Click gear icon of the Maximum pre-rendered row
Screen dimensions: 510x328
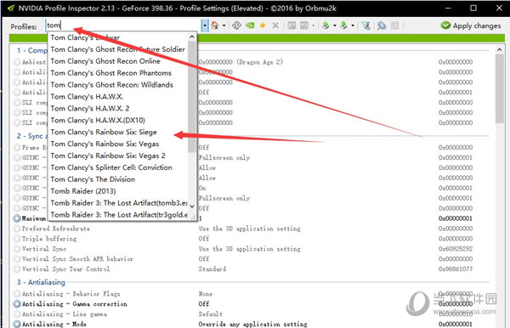pos(17,218)
